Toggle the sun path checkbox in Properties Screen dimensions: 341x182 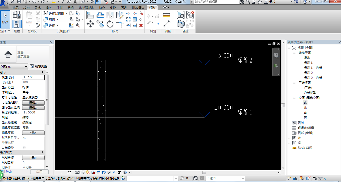tap(24, 147)
